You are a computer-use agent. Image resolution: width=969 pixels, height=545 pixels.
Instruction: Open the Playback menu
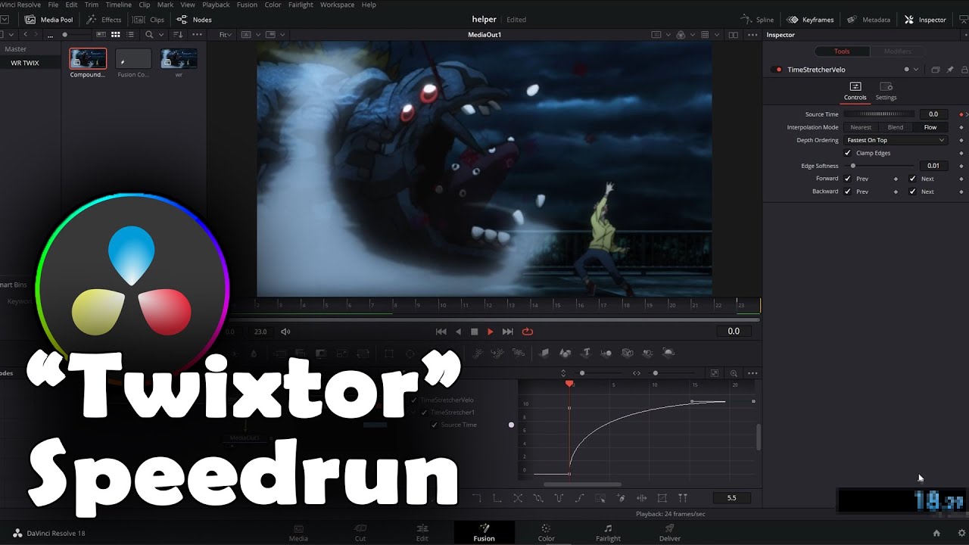[216, 5]
